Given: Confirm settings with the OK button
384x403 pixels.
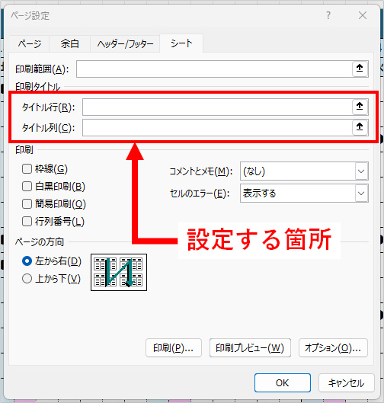Looking at the screenshot, I should pyautogui.click(x=283, y=382).
